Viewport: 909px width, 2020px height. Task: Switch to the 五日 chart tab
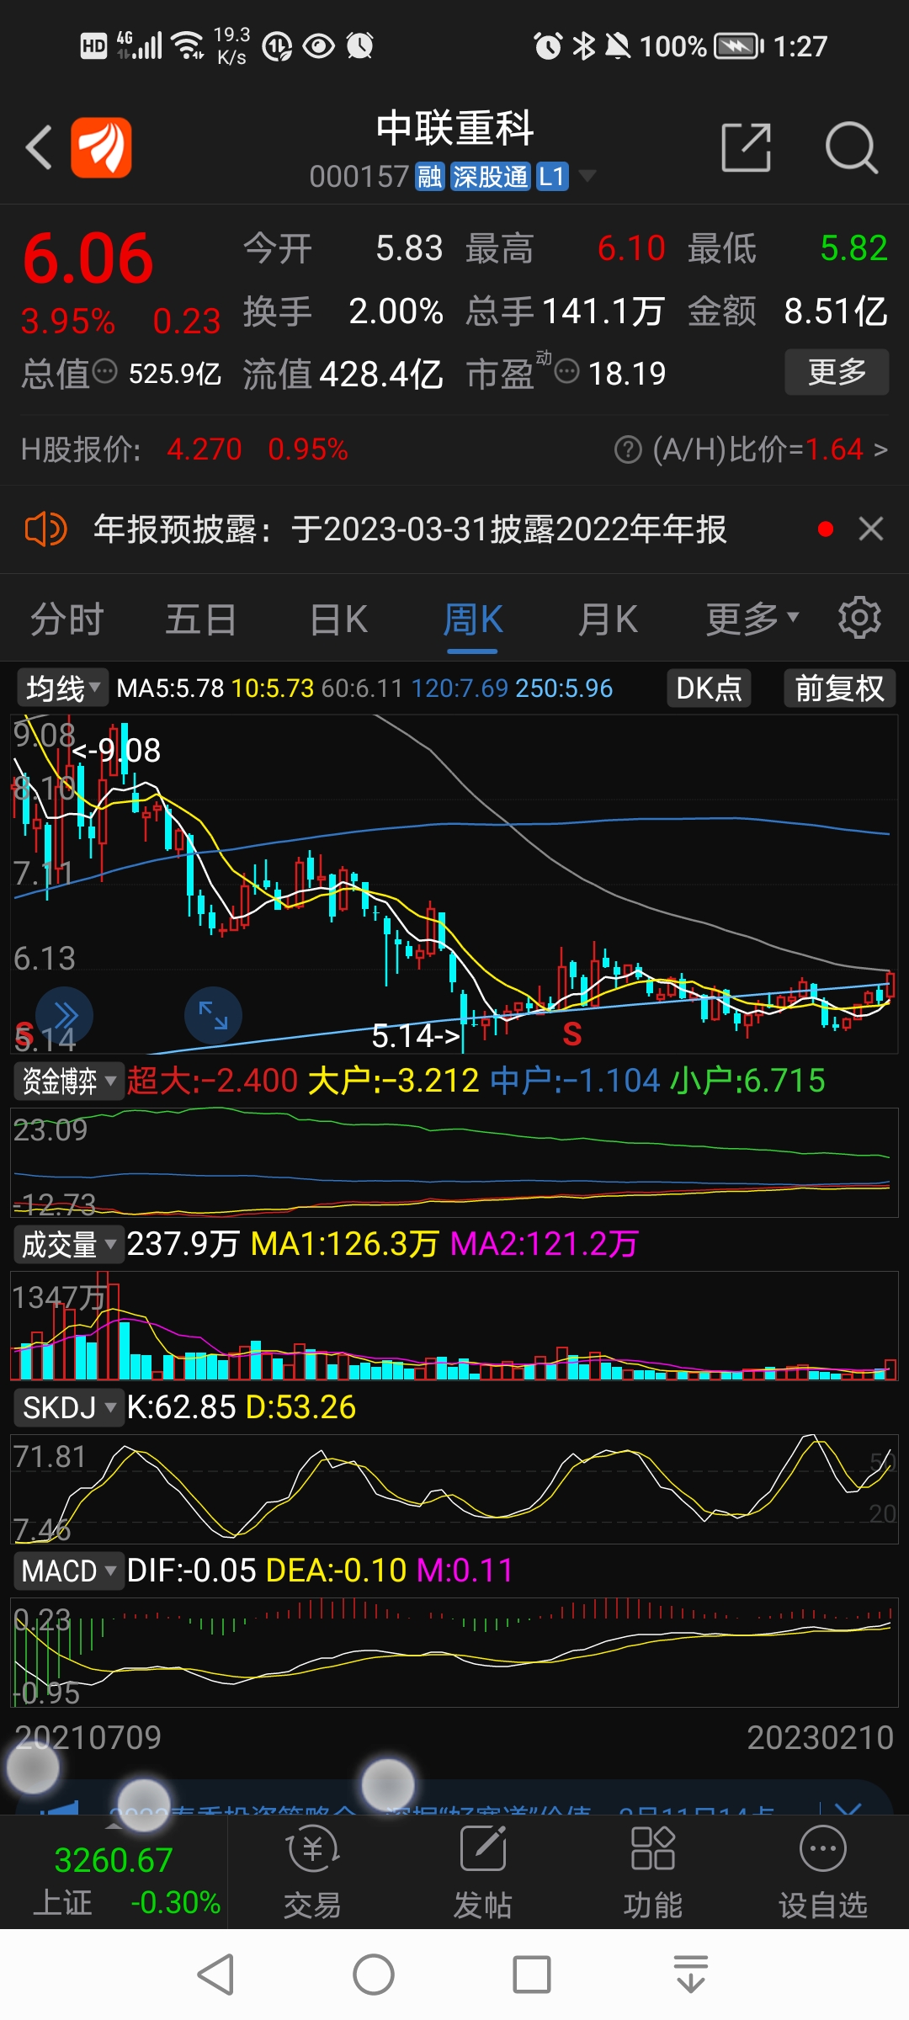pos(201,619)
